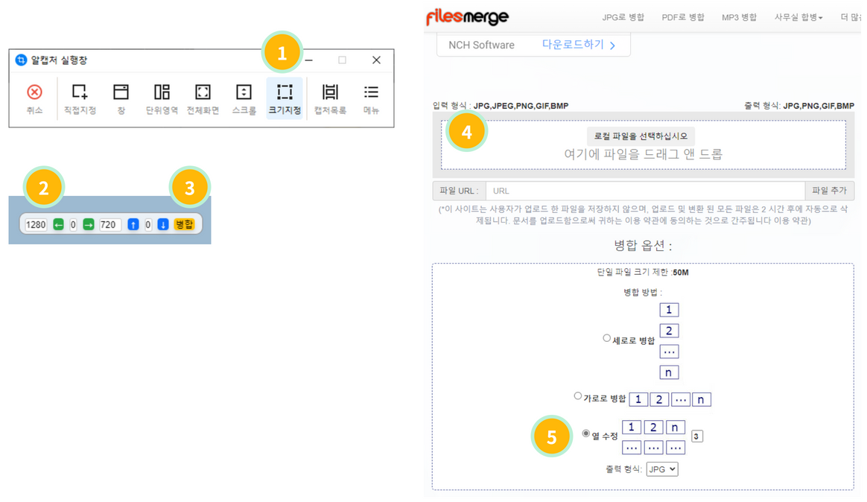Open the capture list (캡처목록)
Image resolution: width=867 pixels, height=502 pixels.
[x=330, y=92]
